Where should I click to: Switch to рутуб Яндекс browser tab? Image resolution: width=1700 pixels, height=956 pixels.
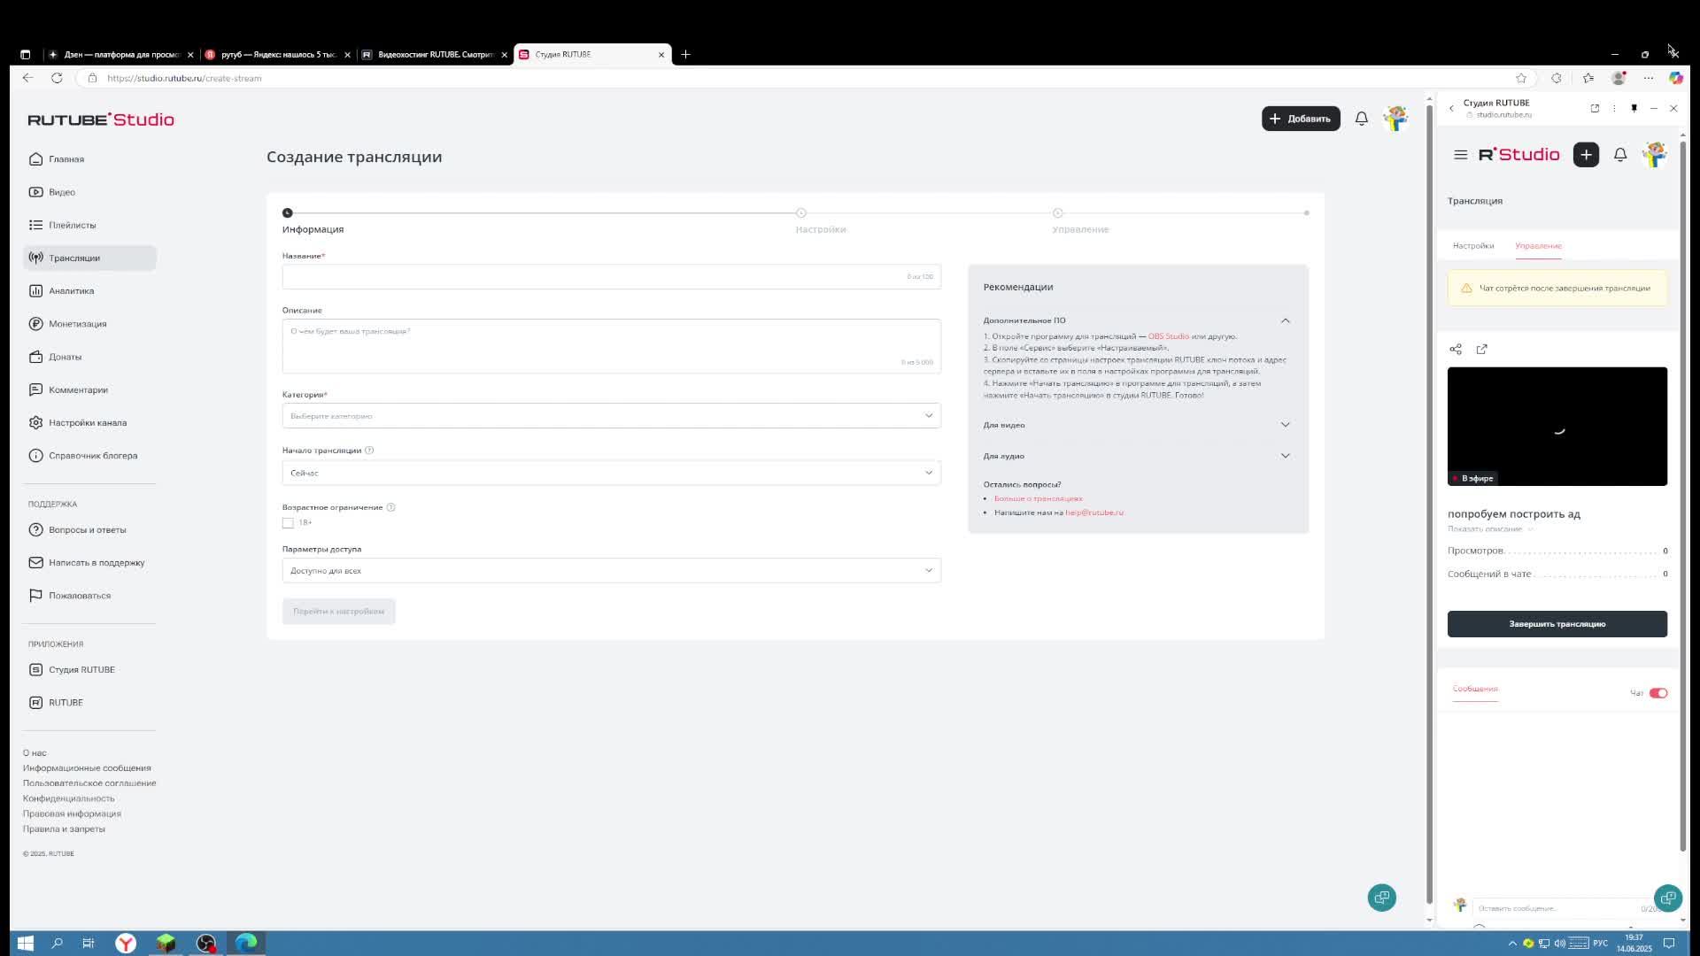pos(277,55)
